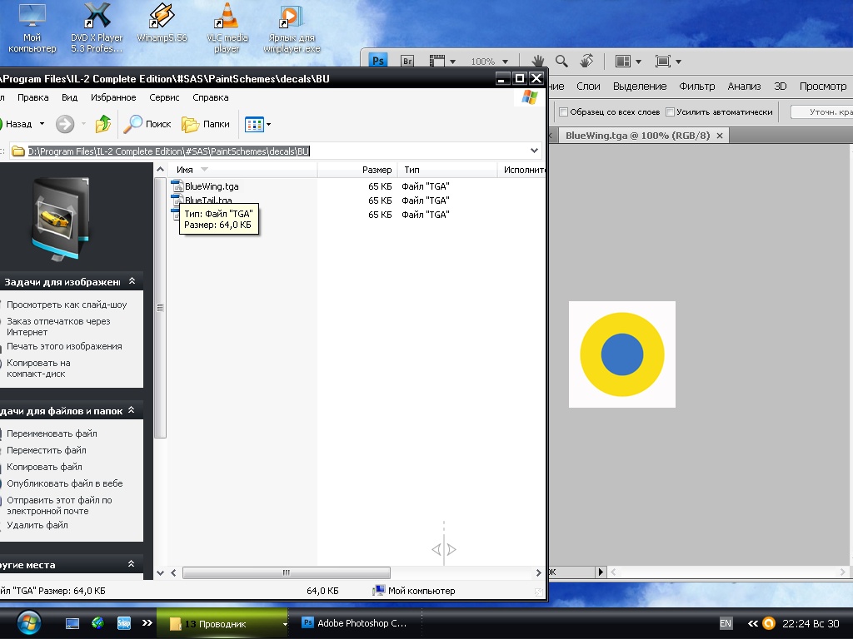853x639 pixels.
Task: Switch to Проводник taskbar button
Action: click(x=222, y=623)
